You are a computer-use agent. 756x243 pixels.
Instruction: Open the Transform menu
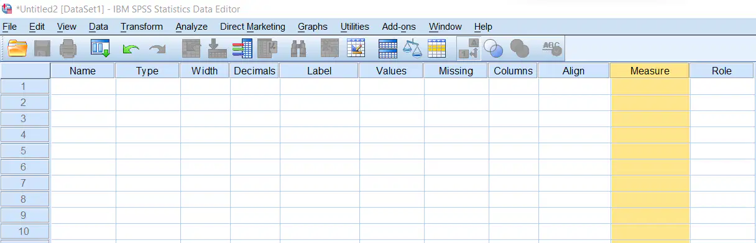click(142, 27)
